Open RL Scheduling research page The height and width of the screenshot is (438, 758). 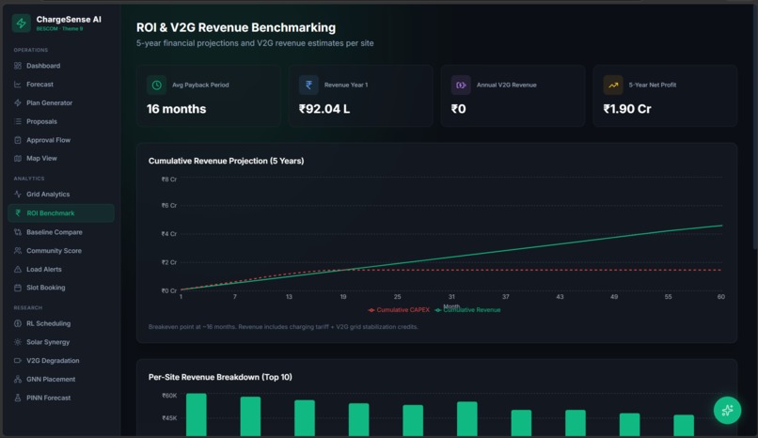point(61,323)
